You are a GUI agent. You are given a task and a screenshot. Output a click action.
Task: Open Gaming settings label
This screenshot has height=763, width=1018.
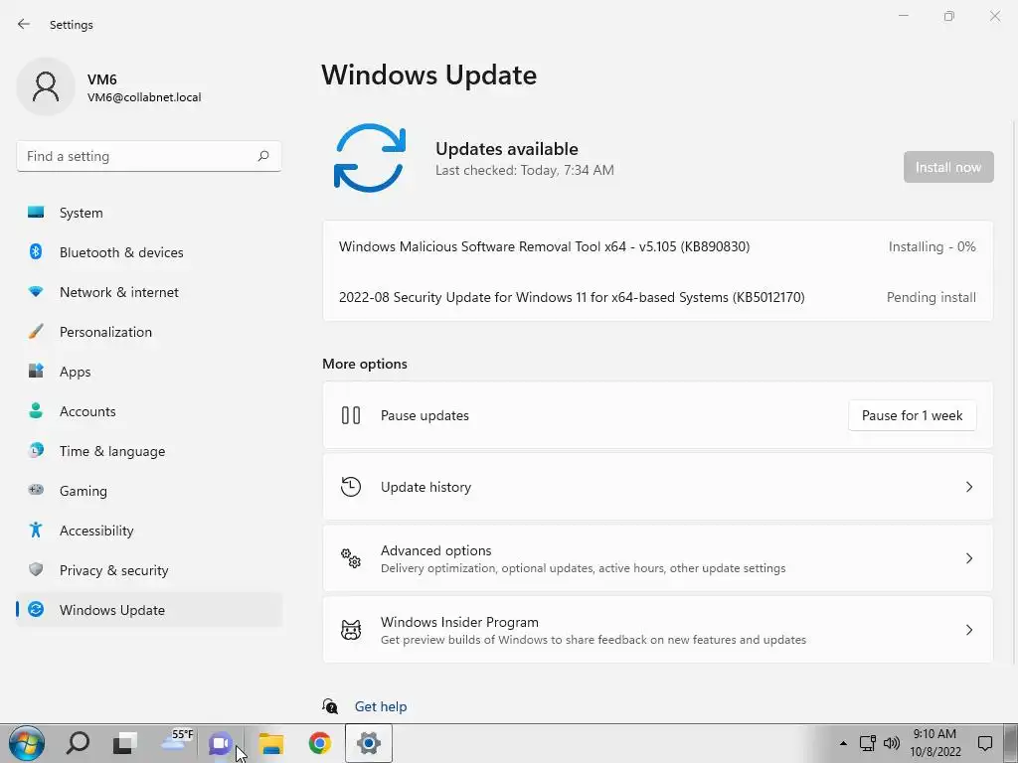click(x=84, y=491)
